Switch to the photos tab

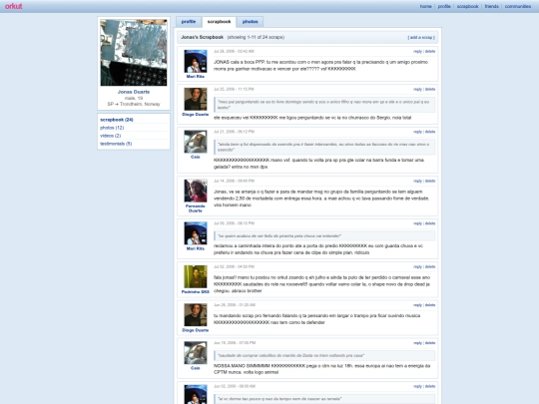point(250,22)
